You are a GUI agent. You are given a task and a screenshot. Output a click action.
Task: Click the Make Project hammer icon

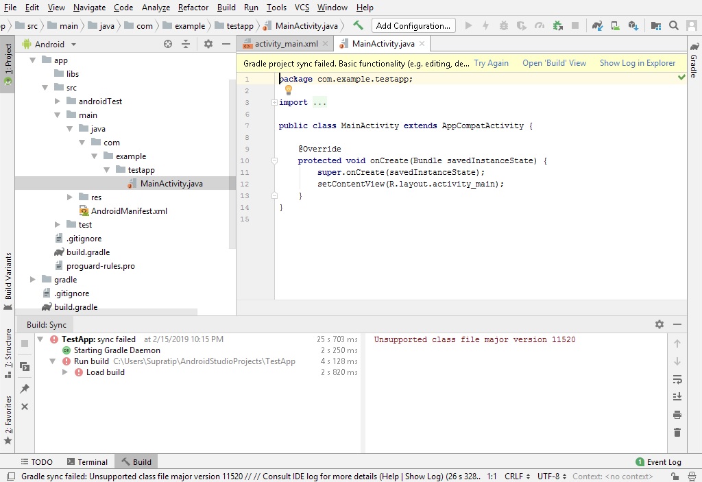358,25
